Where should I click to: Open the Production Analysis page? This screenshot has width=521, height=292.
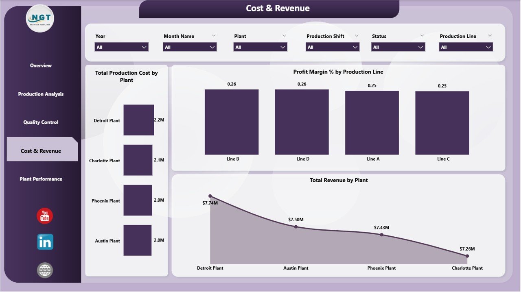pyautogui.click(x=40, y=94)
